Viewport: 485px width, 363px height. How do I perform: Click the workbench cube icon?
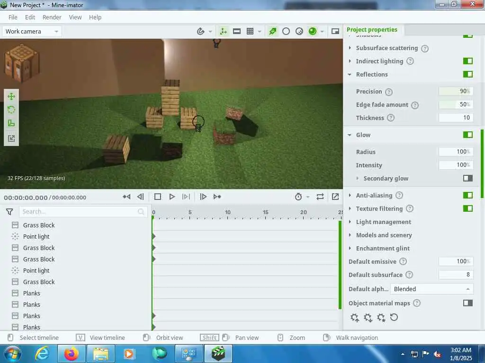tap(22, 63)
